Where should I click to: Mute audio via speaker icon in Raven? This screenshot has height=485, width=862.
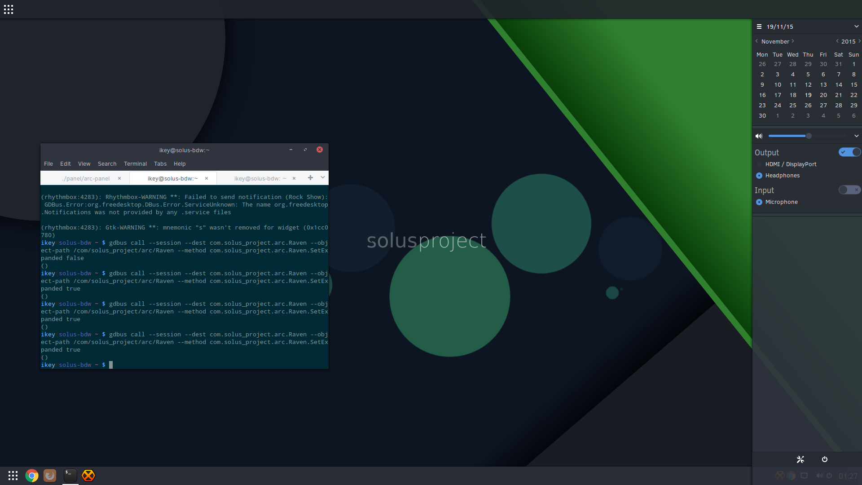[x=759, y=136]
